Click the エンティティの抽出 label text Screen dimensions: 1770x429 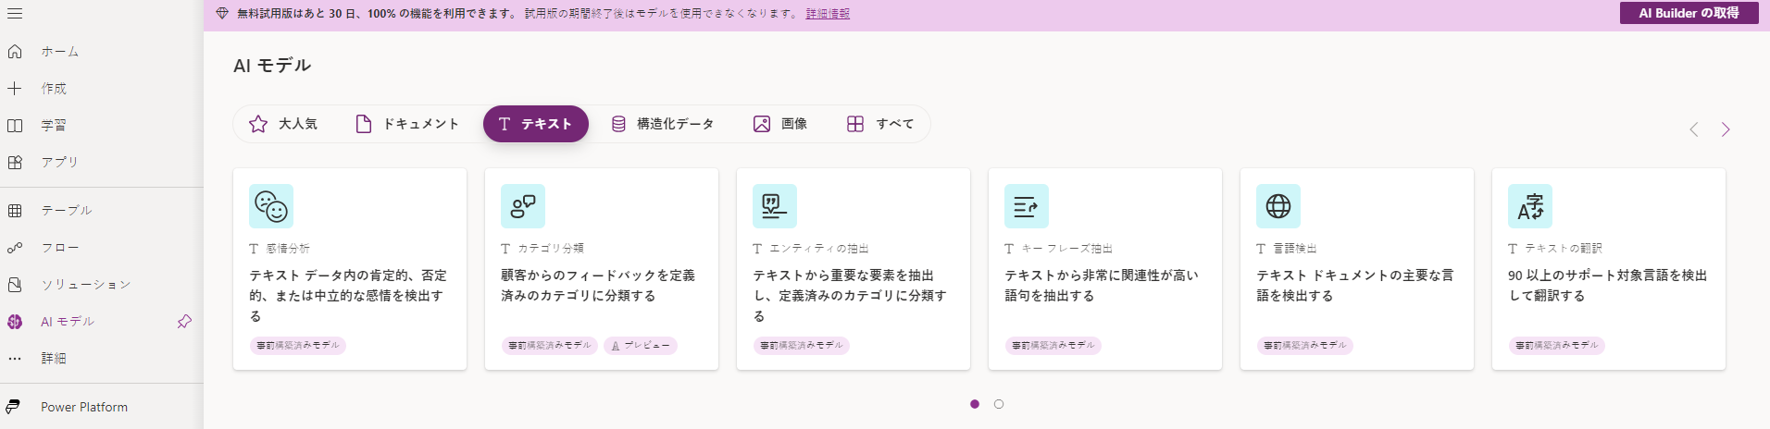819,249
